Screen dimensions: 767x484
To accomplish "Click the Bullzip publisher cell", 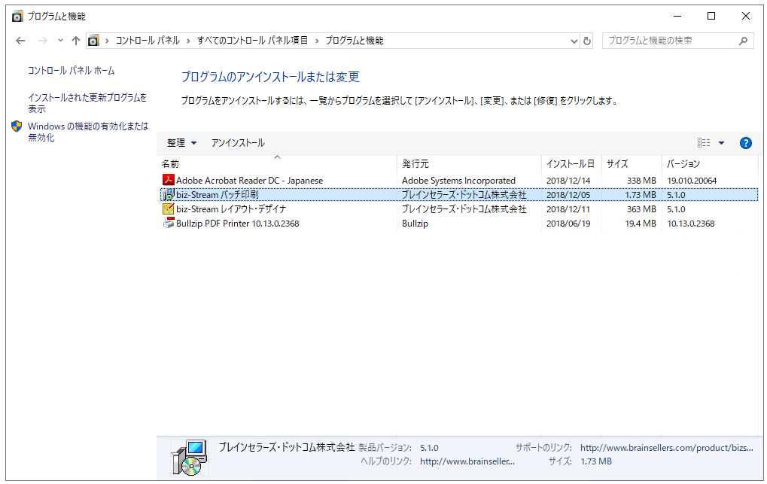I will [x=415, y=223].
